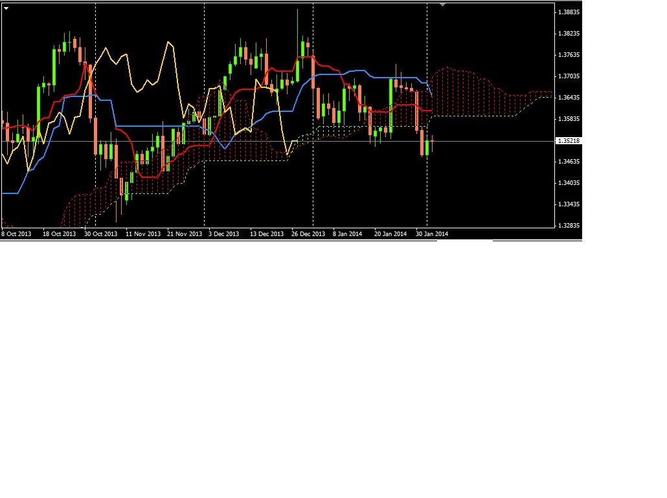Click the 8 Jan 2014 date label

[x=347, y=233]
